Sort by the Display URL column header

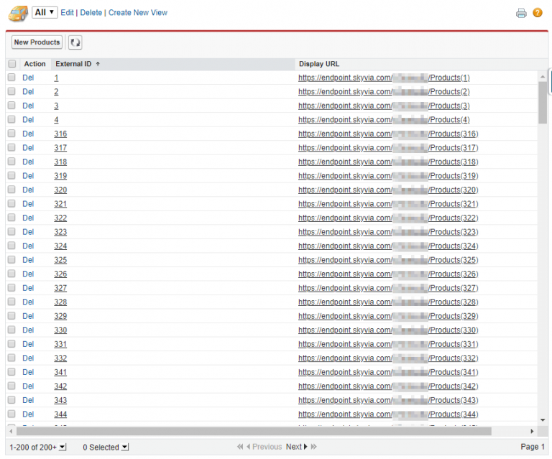tap(318, 64)
